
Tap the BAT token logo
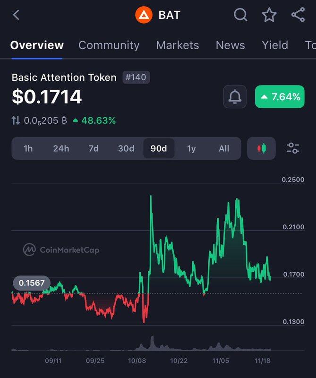(x=144, y=15)
